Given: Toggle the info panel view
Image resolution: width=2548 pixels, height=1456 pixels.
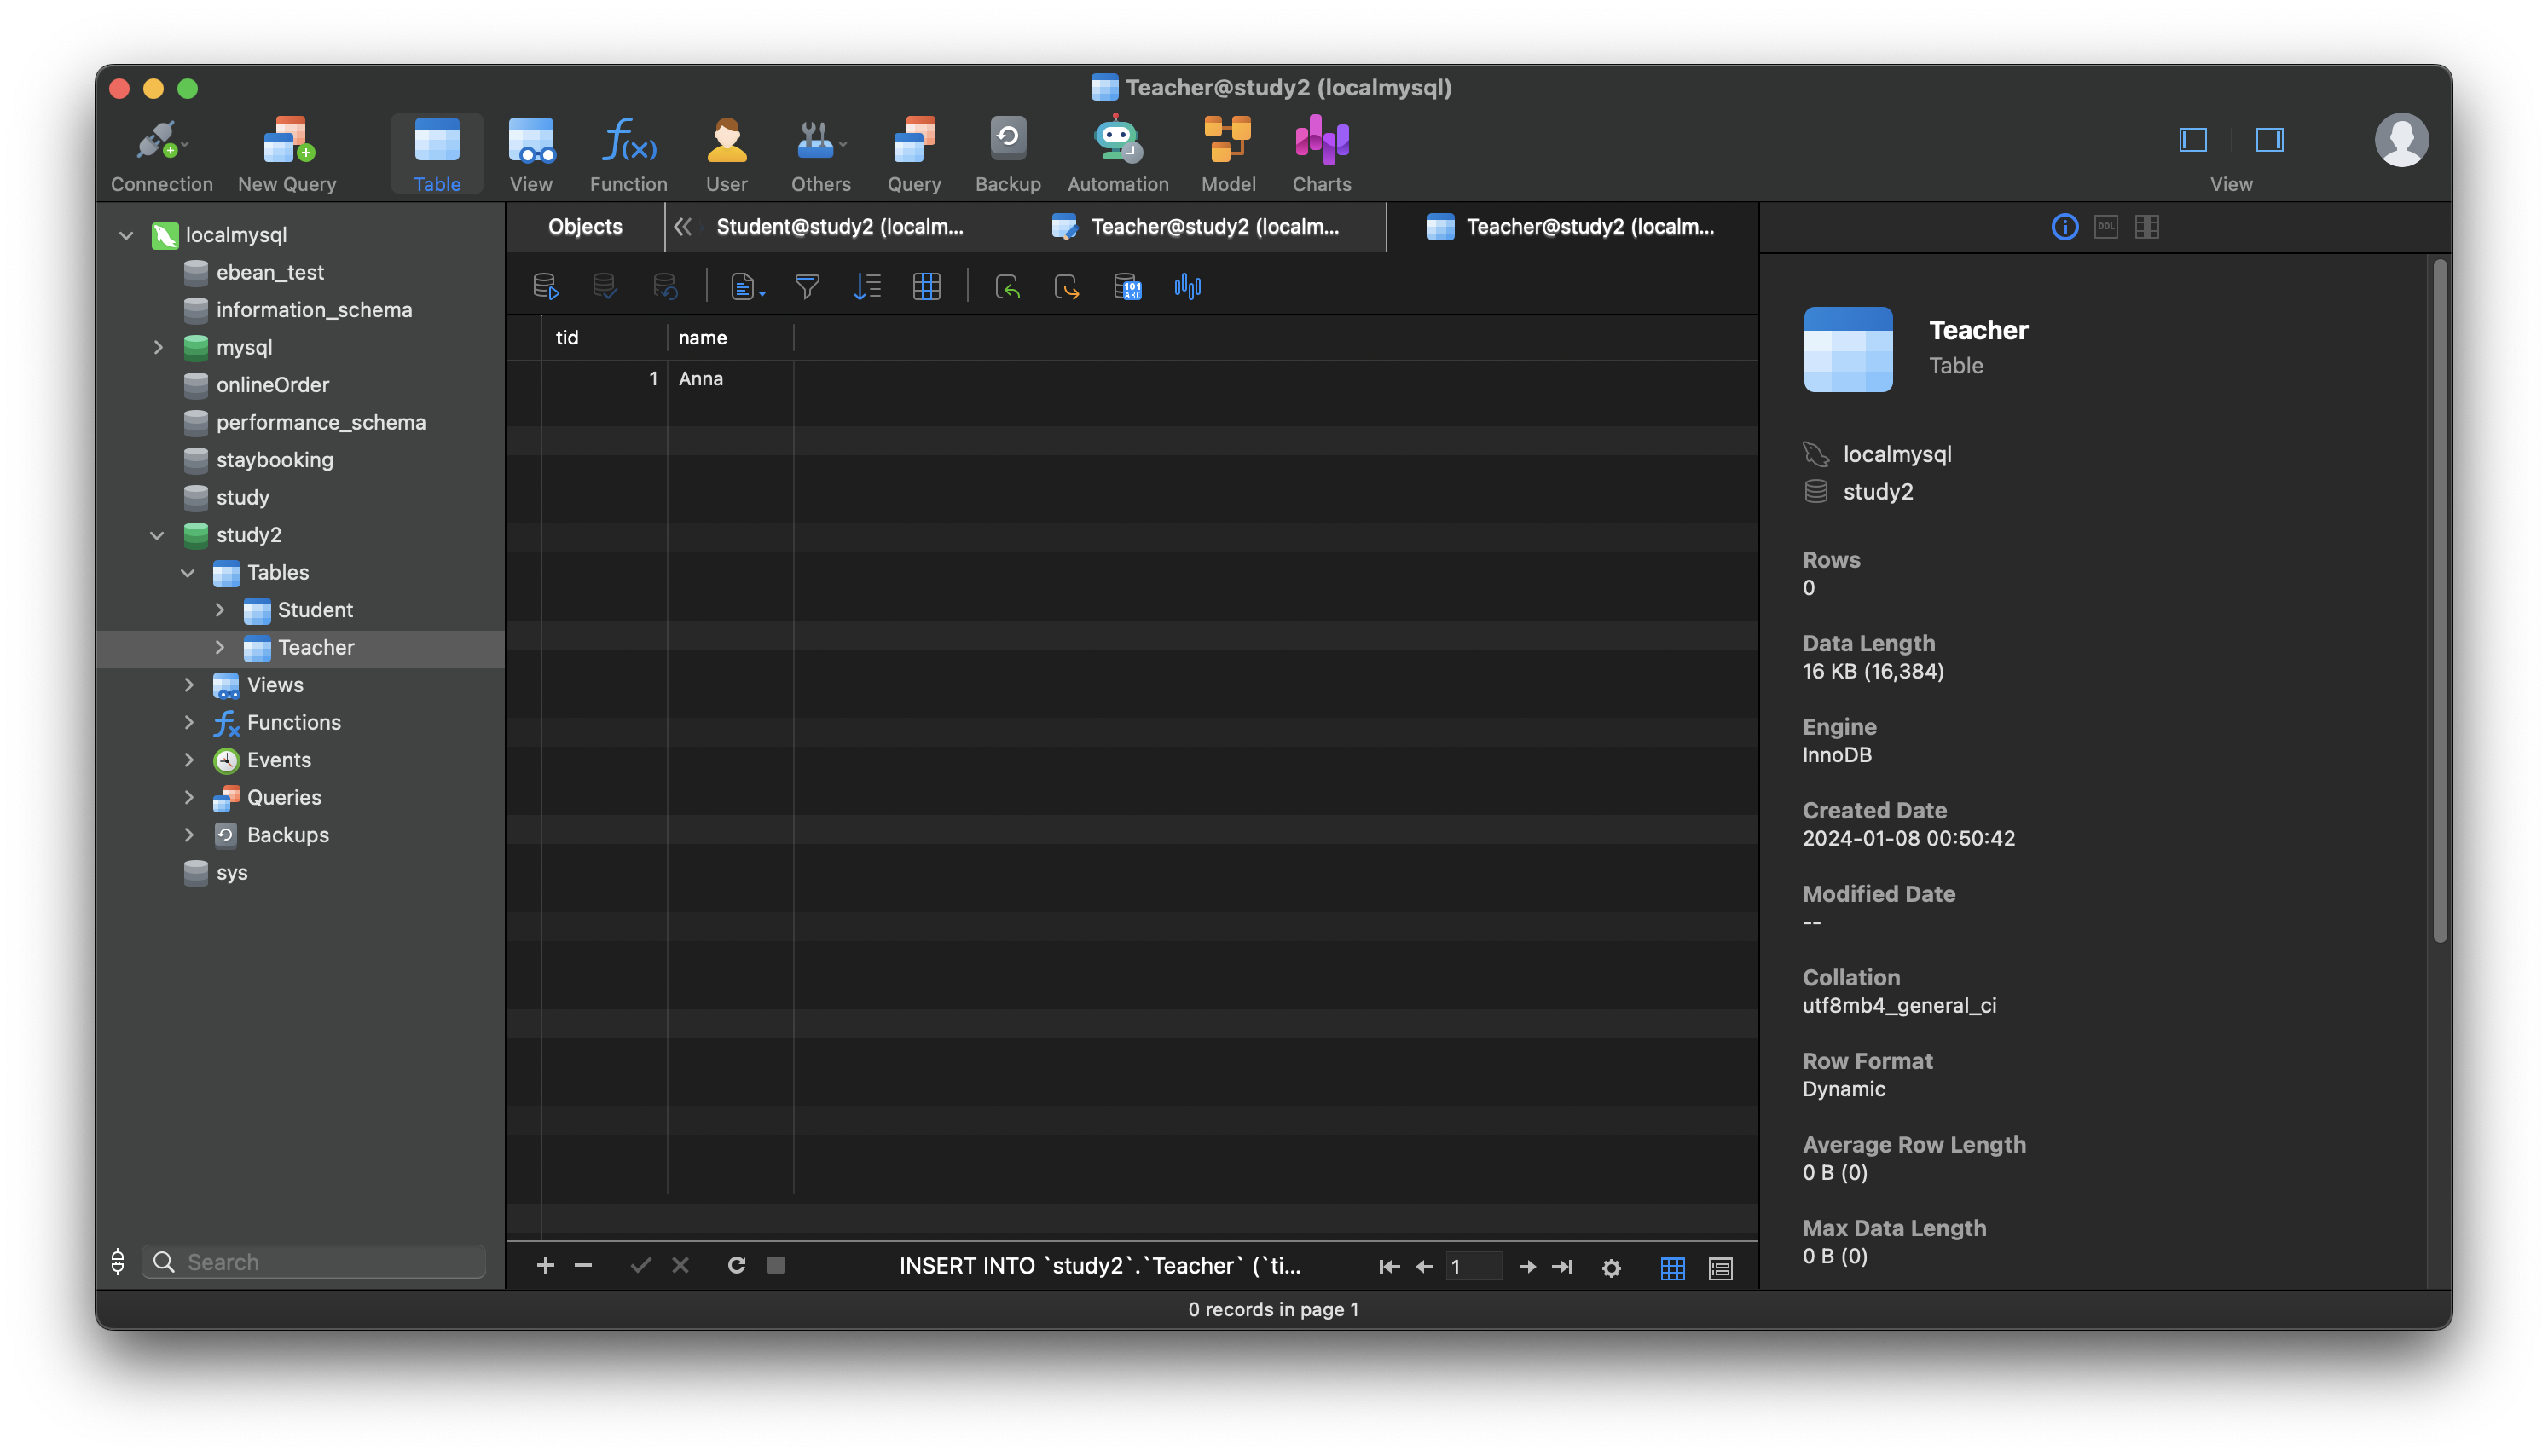Looking at the screenshot, I should click(2065, 226).
